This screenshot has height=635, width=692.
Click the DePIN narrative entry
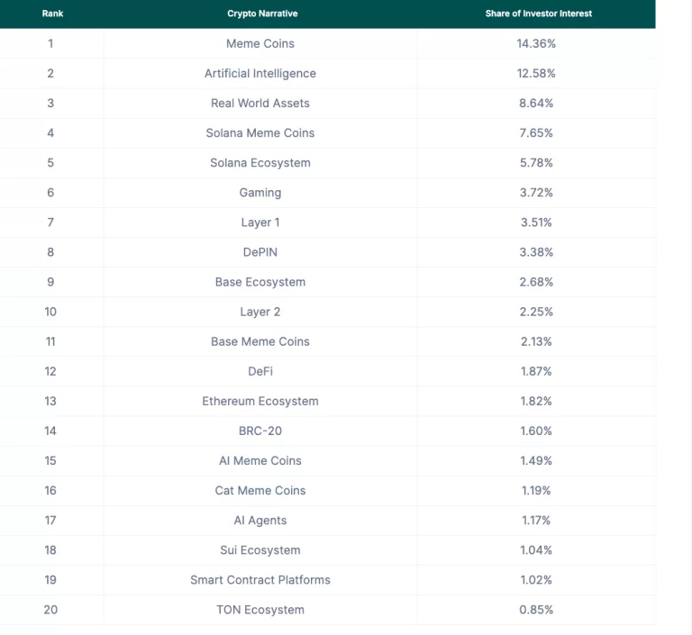point(260,251)
